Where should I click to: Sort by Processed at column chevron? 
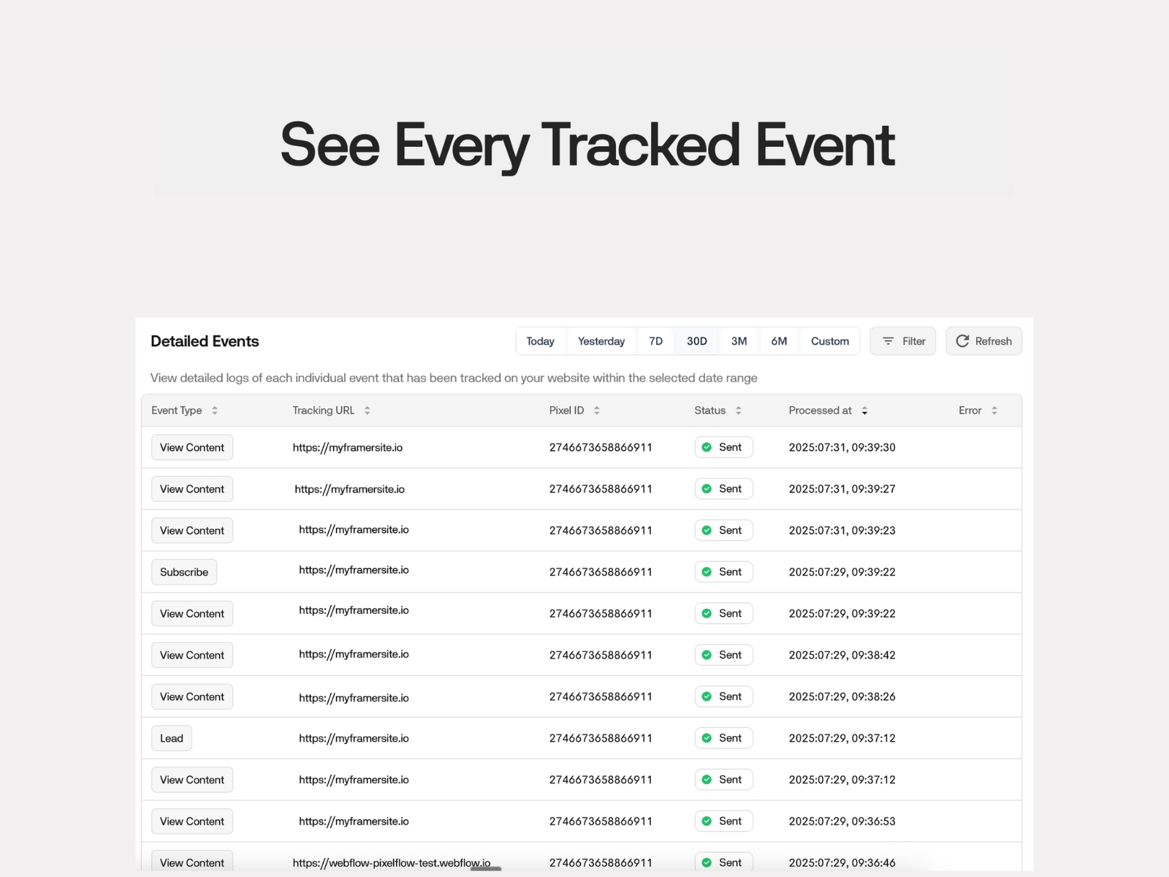click(x=865, y=410)
